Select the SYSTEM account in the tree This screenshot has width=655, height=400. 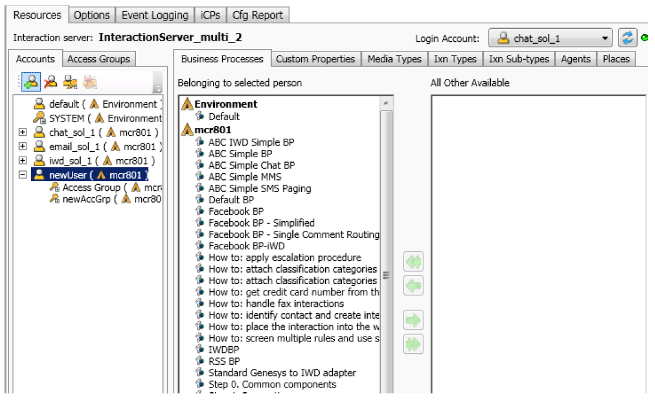66,118
